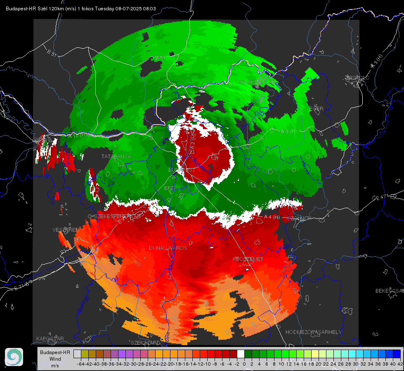This screenshot has width=404, height=371.
Task: Pick the gray swatch at legend's left end
Action: pos(77,354)
